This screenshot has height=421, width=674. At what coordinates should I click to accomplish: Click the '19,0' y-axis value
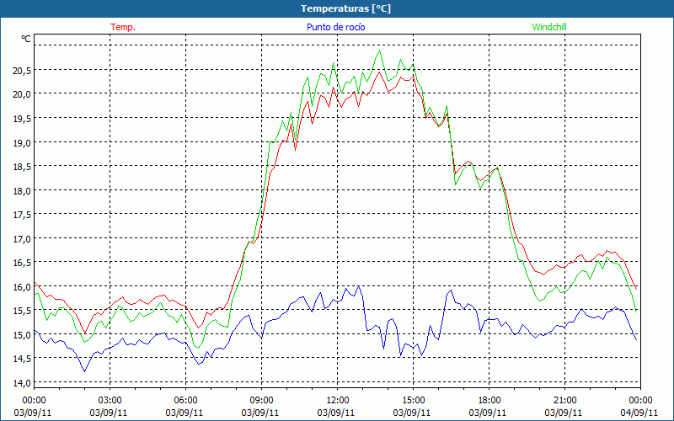[x=22, y=142]
